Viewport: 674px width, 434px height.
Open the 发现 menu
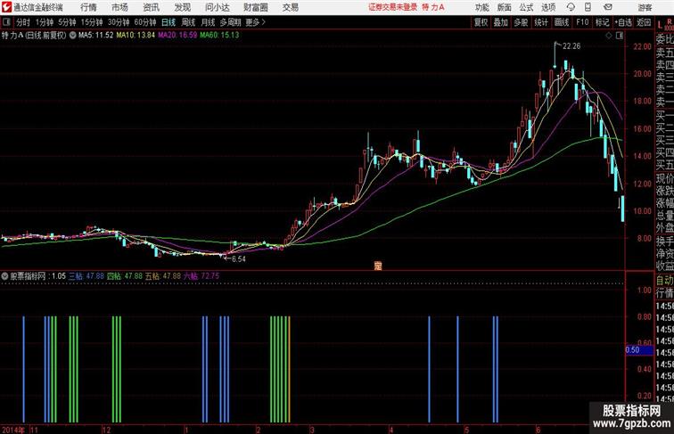point(182,7)
